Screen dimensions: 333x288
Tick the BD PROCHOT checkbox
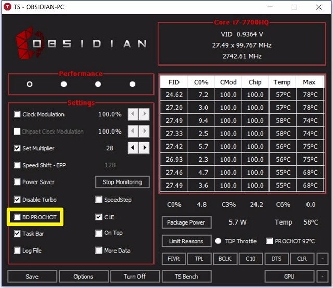17,217
